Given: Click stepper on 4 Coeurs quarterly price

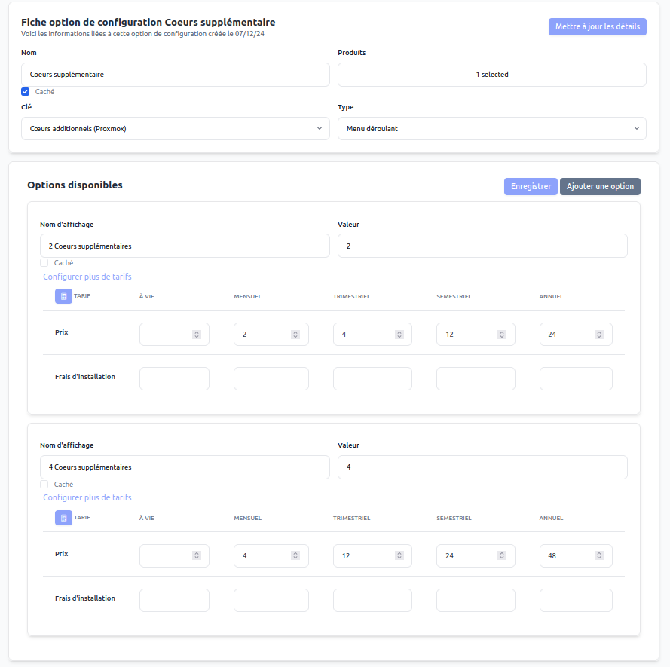Looking at the screenshot, I should click(x=399, y=555).
